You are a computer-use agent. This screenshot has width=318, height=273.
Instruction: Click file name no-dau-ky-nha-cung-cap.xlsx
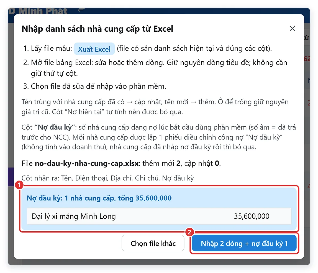(87, 163)
